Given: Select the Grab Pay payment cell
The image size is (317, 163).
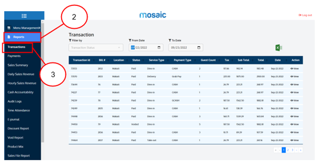Looking at the screenshot, I should pyautogui.click(x=177, y=77).
